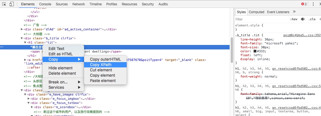321x116 pixels.
Task: Show more Styles sidebar tabs via chevron
Action: coord(294,12)
